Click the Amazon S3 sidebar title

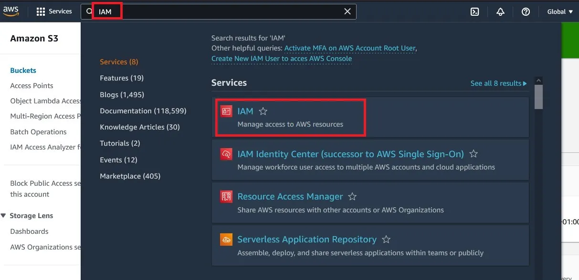pyautogui.click(x=34, y=39)
